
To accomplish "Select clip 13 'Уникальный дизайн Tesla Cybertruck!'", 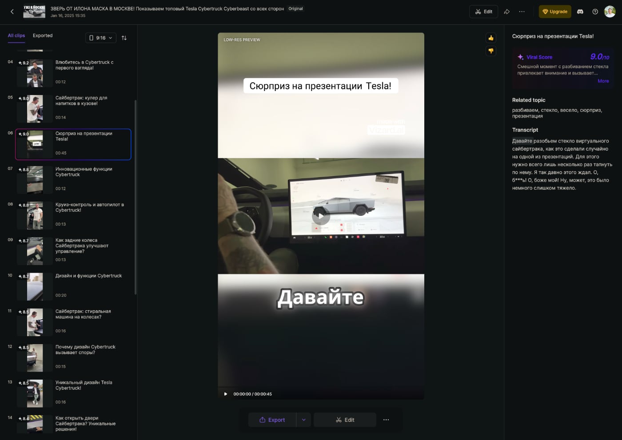I will click(73, 393).
